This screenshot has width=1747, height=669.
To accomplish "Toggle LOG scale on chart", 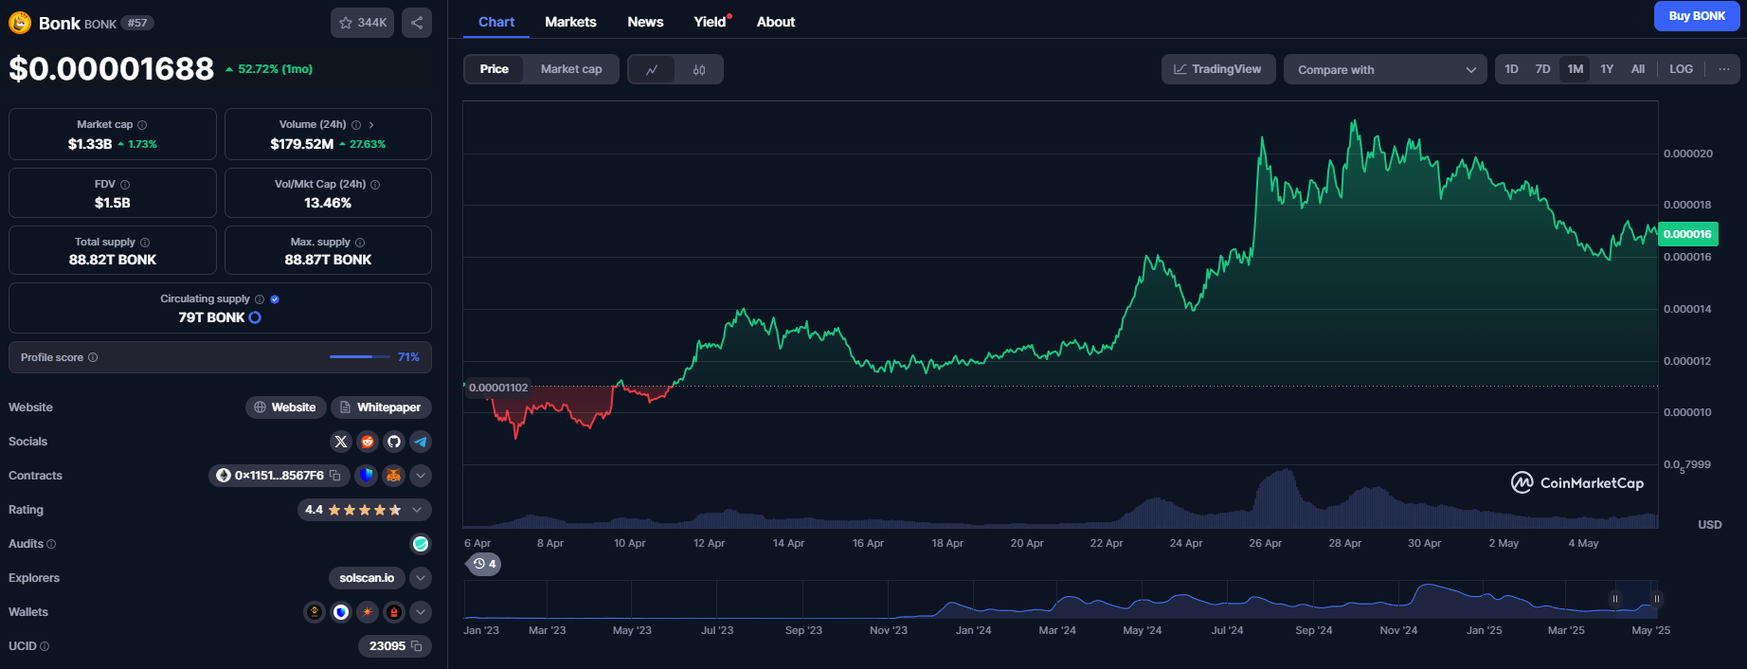I will (1682, 69).
